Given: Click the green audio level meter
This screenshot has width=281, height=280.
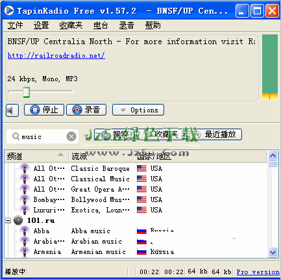Looking at the screenshot, I should pyautogui.click(x=270, y=67).
